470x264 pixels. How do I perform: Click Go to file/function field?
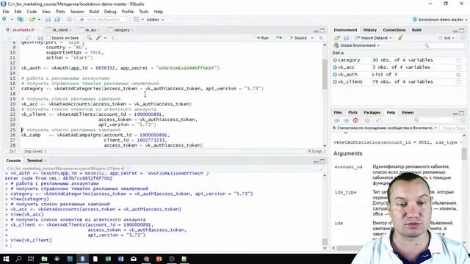[102, 20]
